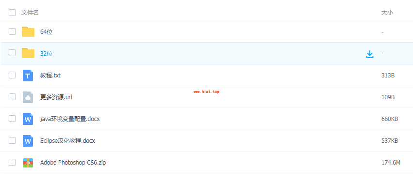Click the 109B size value
The image size is (413, 182).
pyautogui.click(x=388, y=97)
